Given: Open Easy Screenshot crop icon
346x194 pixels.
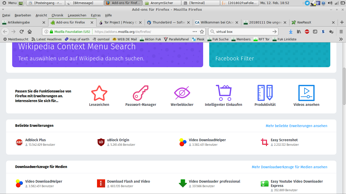Looking at the screenshot, I should [x=265, y=142].
